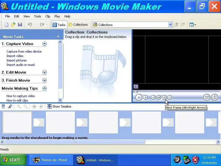Click the monitor Back button

153,97
